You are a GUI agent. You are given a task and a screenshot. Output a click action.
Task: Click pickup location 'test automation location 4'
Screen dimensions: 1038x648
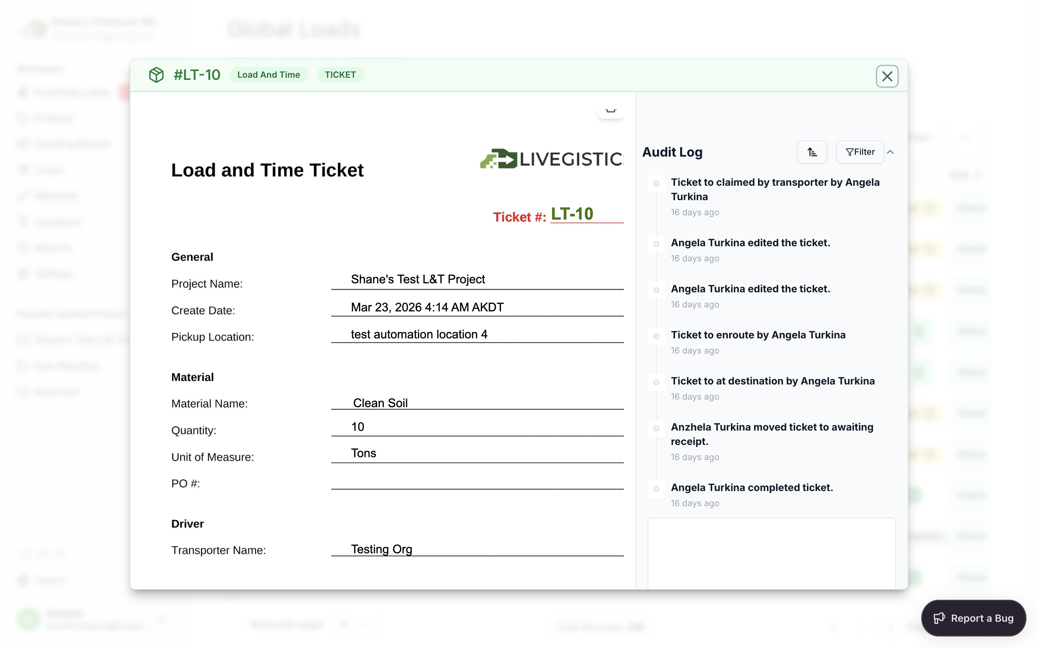coord(419,334)
